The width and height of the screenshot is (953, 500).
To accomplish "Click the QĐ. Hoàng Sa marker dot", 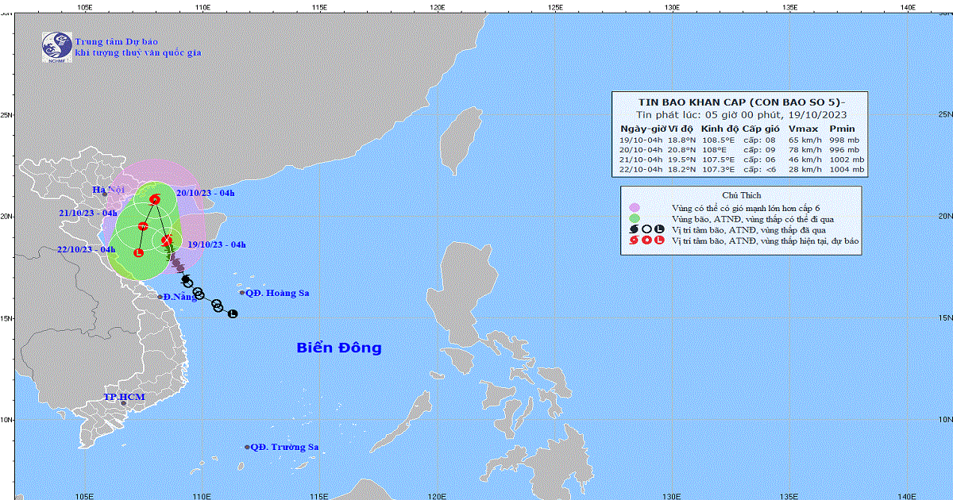I will pos(242,293).
